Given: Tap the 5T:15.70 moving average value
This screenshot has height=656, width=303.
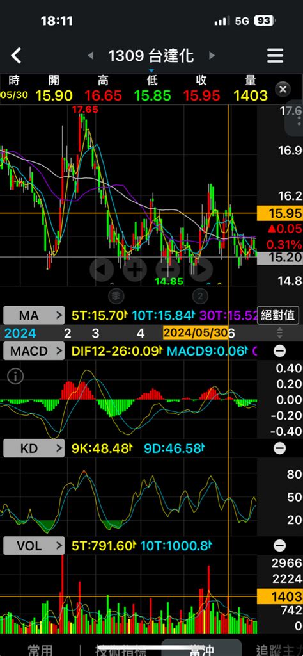Looking at the screenshot, I should pos(99,315).
